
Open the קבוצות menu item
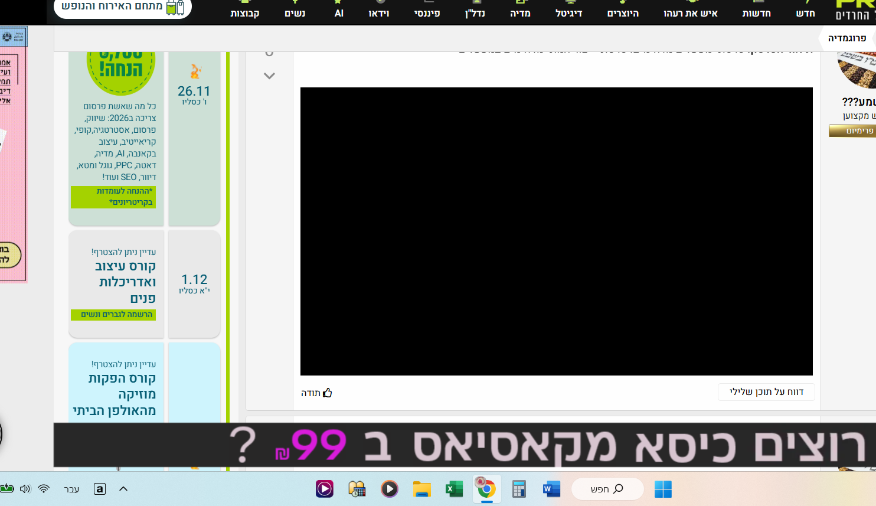coord(245,13)
